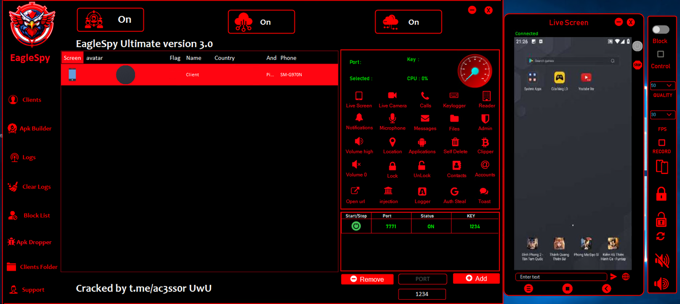Viewport: 680px width, 304px height.
Task: Click the Volume high speaker icon
Action: [359, 142]
